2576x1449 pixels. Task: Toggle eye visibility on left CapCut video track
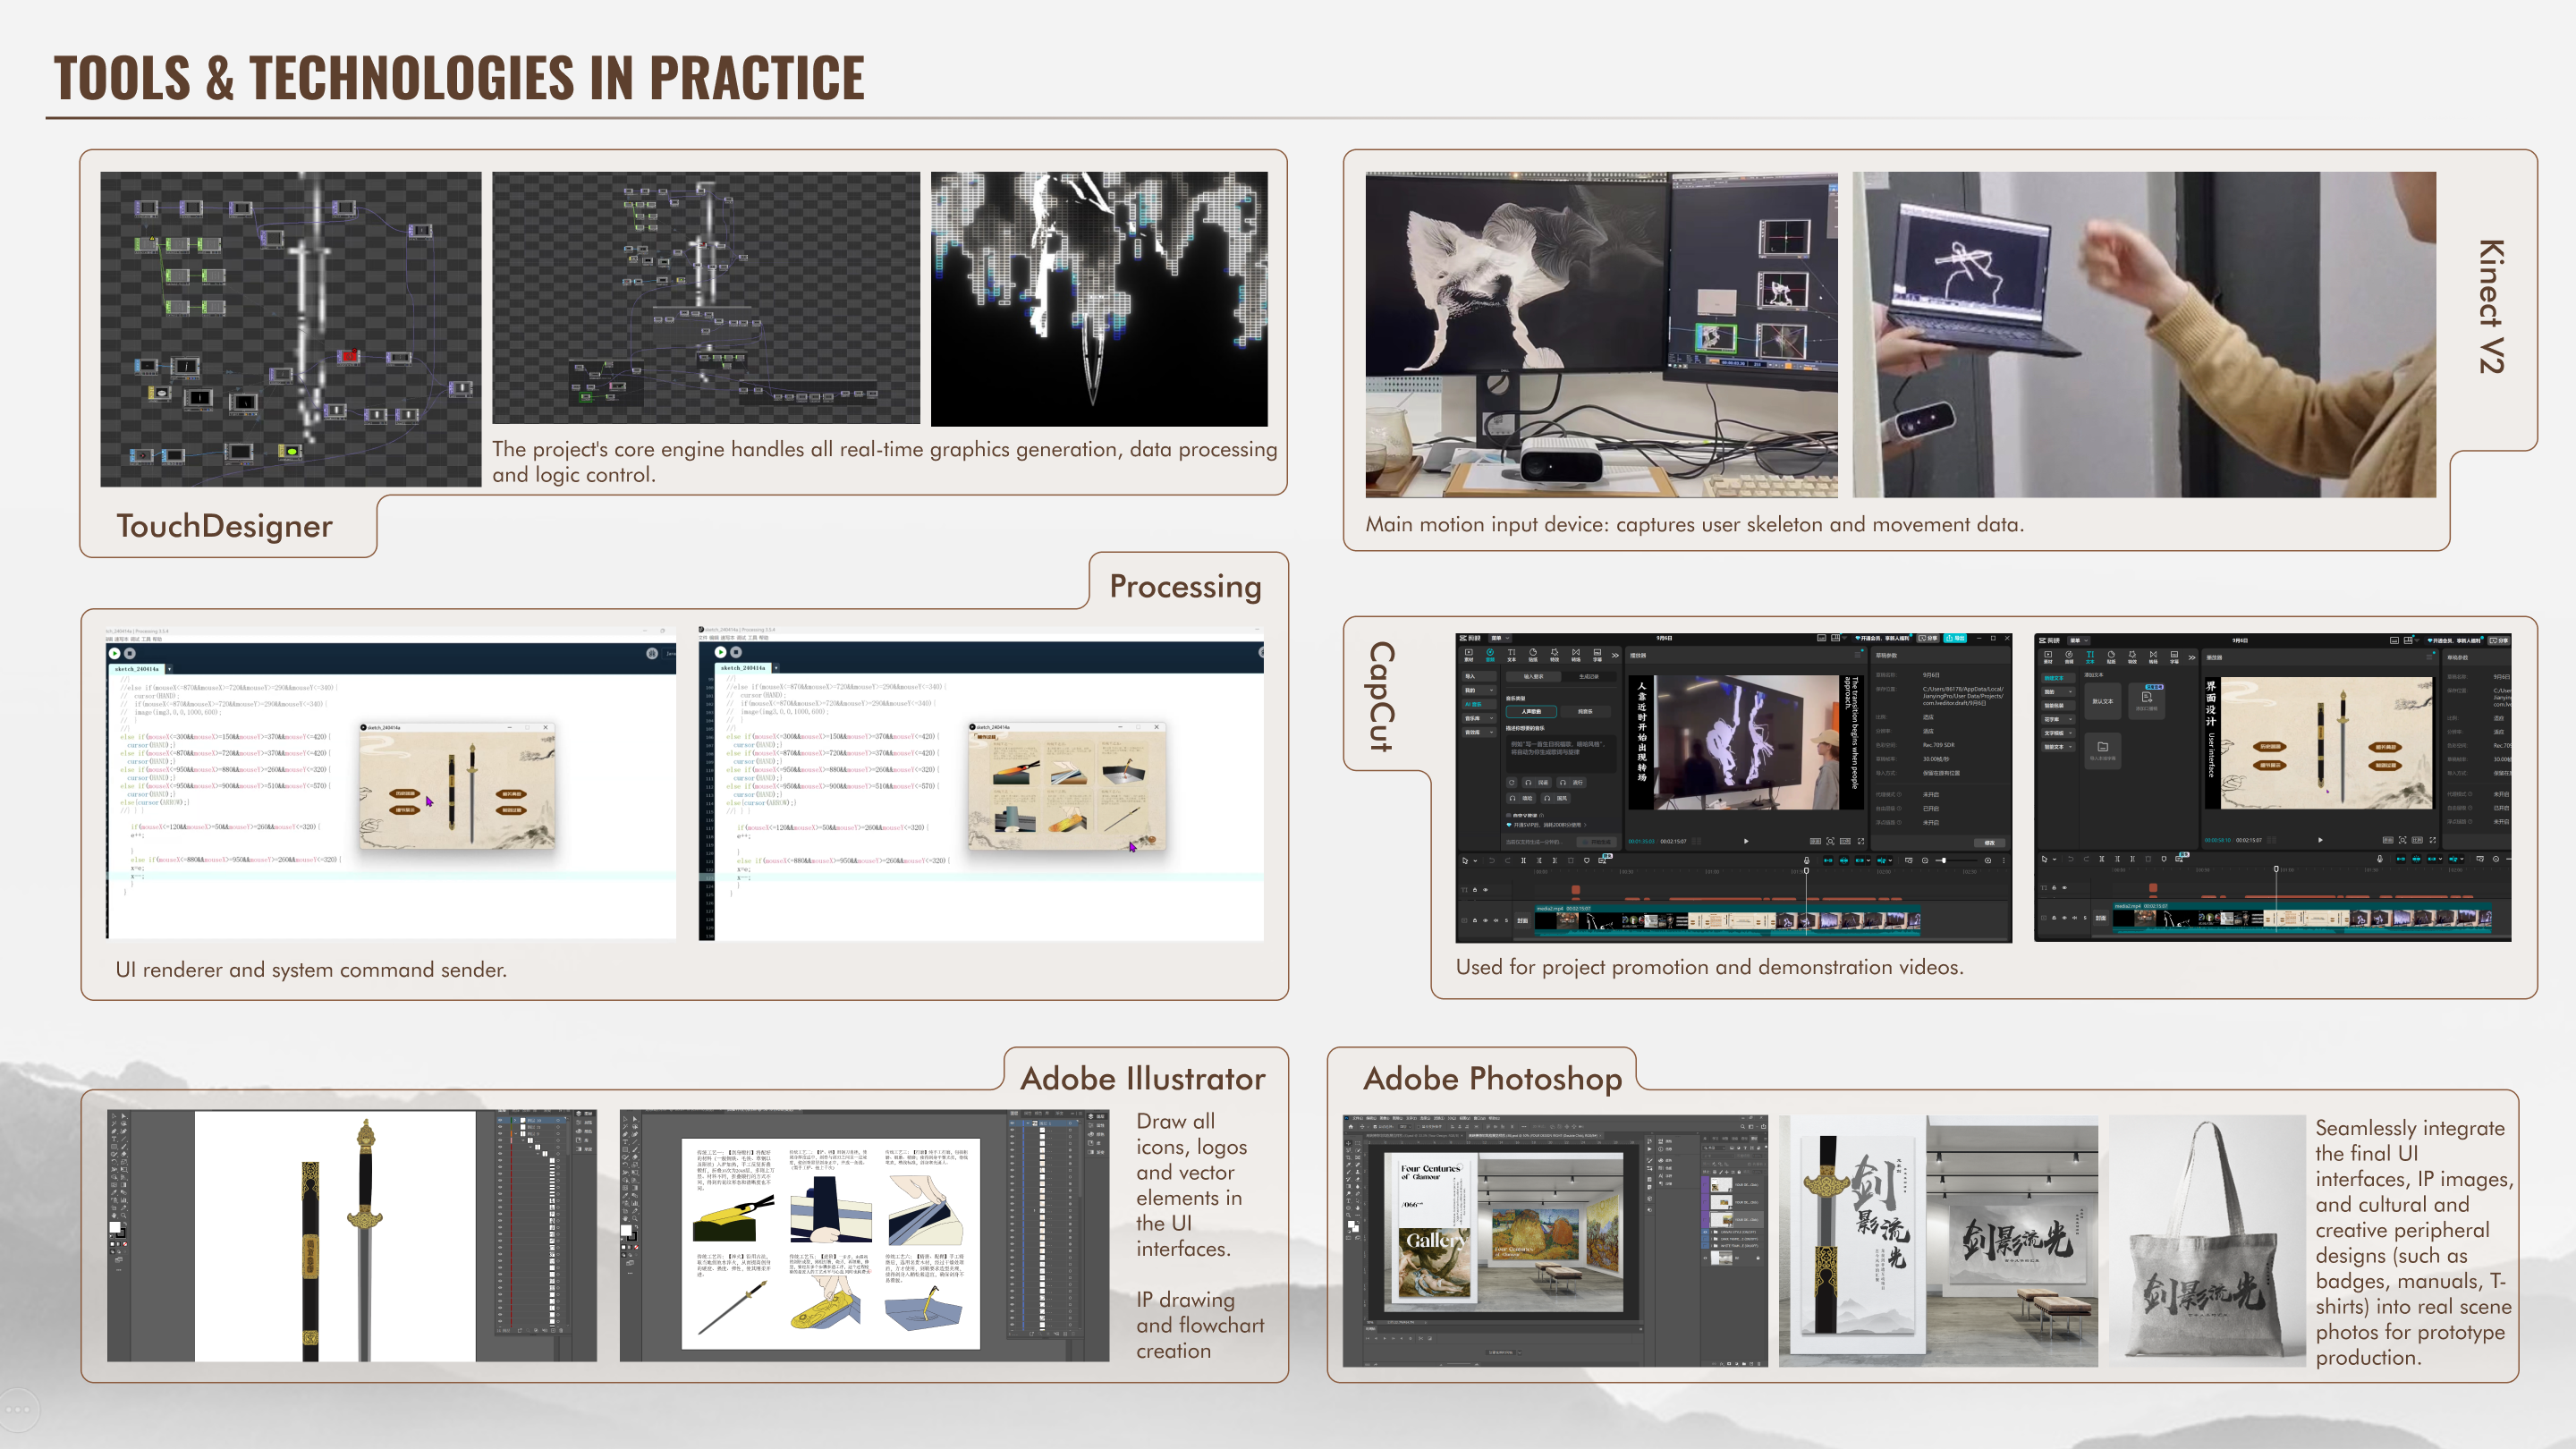[x=1485, y=920]
